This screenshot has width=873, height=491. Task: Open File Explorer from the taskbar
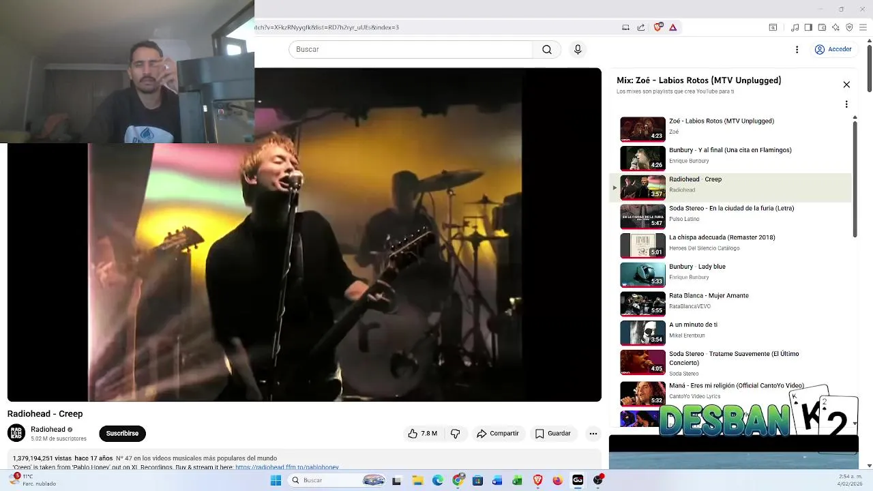(417, 480)
